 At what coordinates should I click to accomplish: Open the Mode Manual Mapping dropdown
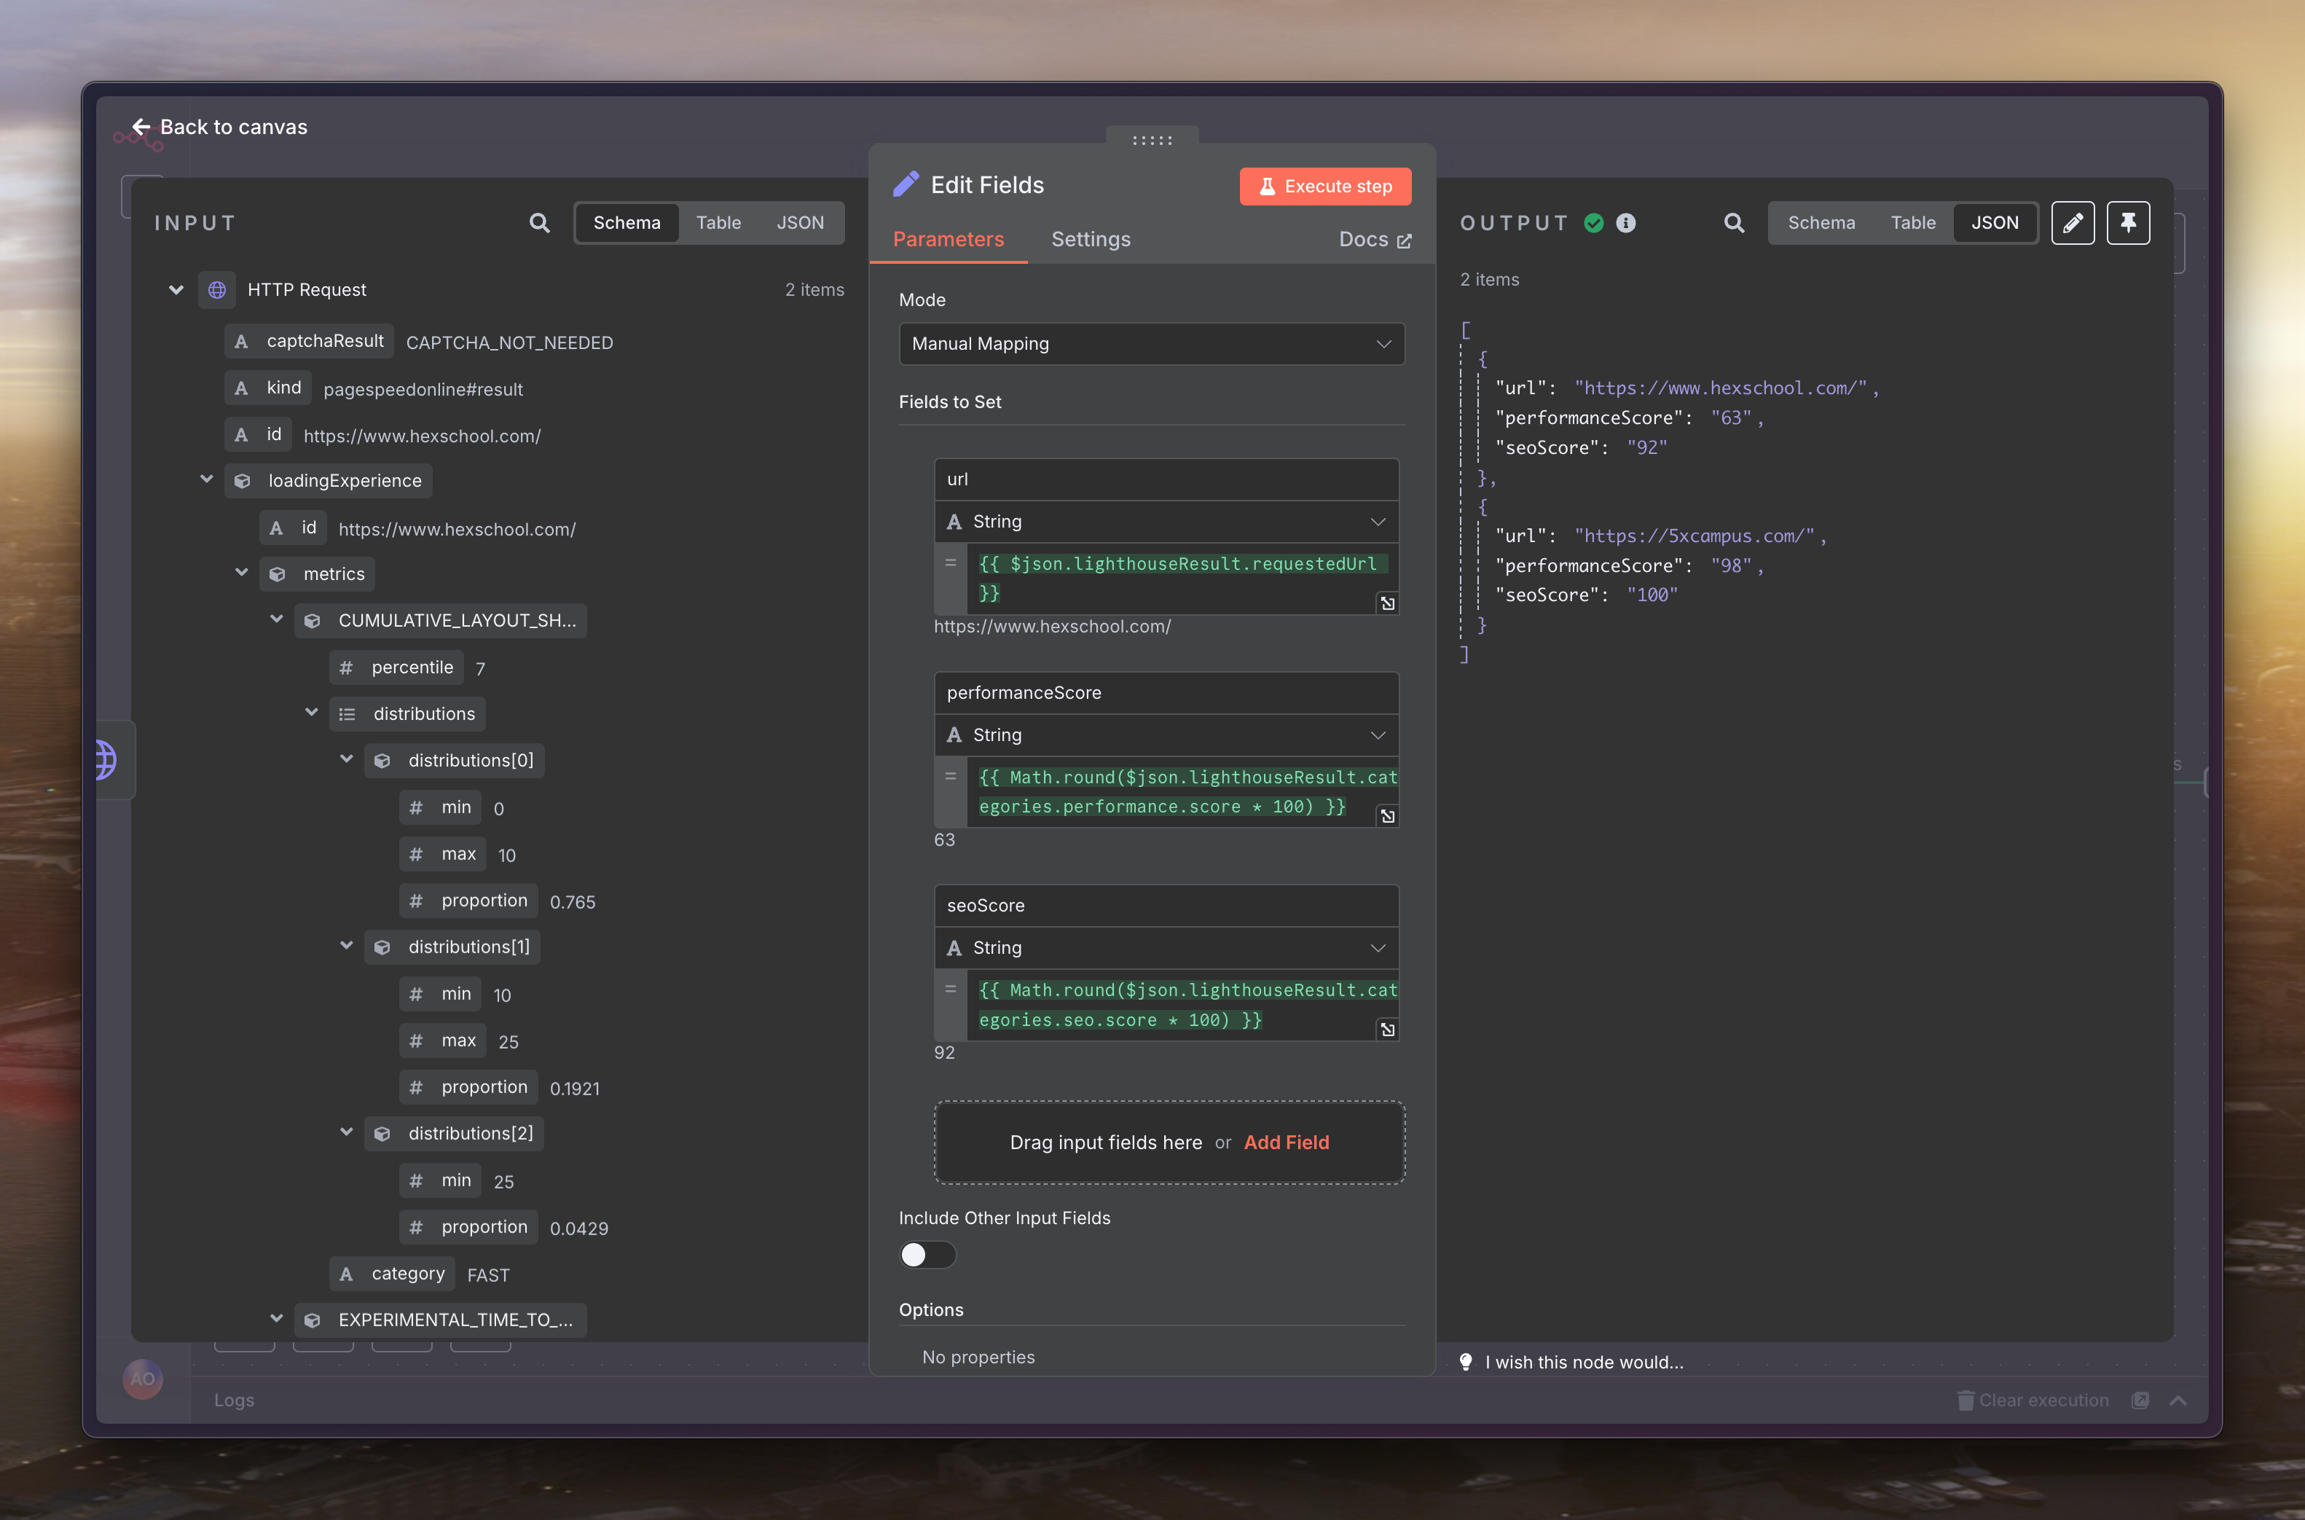coord(1151,344)
